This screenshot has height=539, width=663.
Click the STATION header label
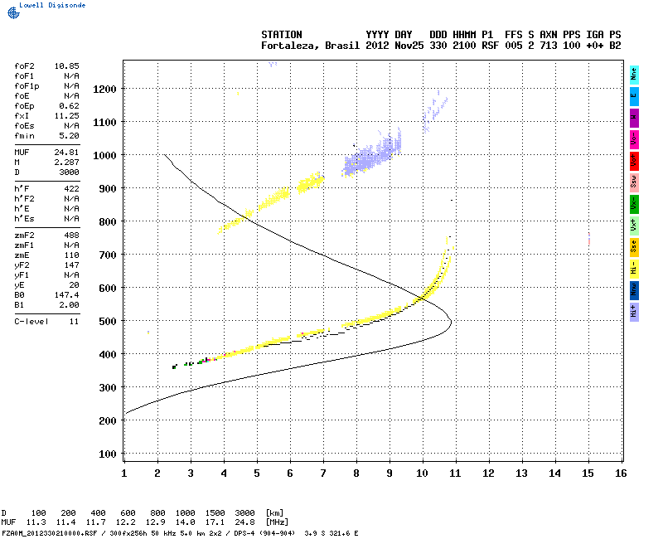pos(282,35)
